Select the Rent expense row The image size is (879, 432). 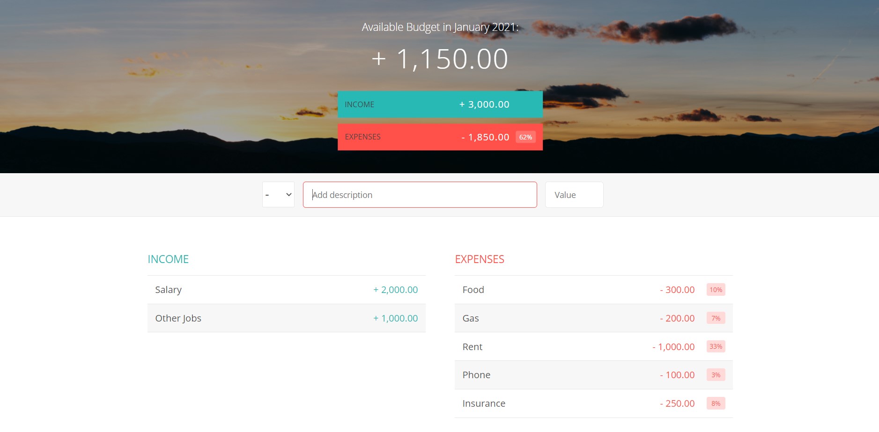594,347
